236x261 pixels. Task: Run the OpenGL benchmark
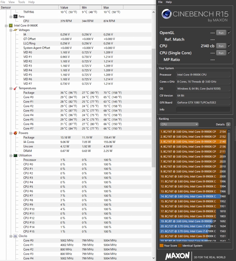point(221,33)
